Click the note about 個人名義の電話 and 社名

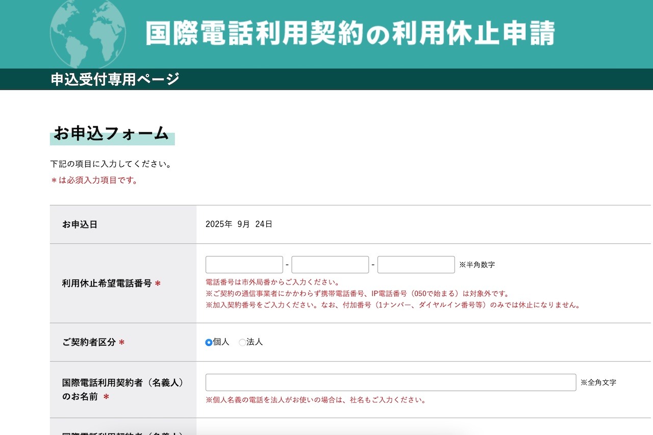click(316, 400)
